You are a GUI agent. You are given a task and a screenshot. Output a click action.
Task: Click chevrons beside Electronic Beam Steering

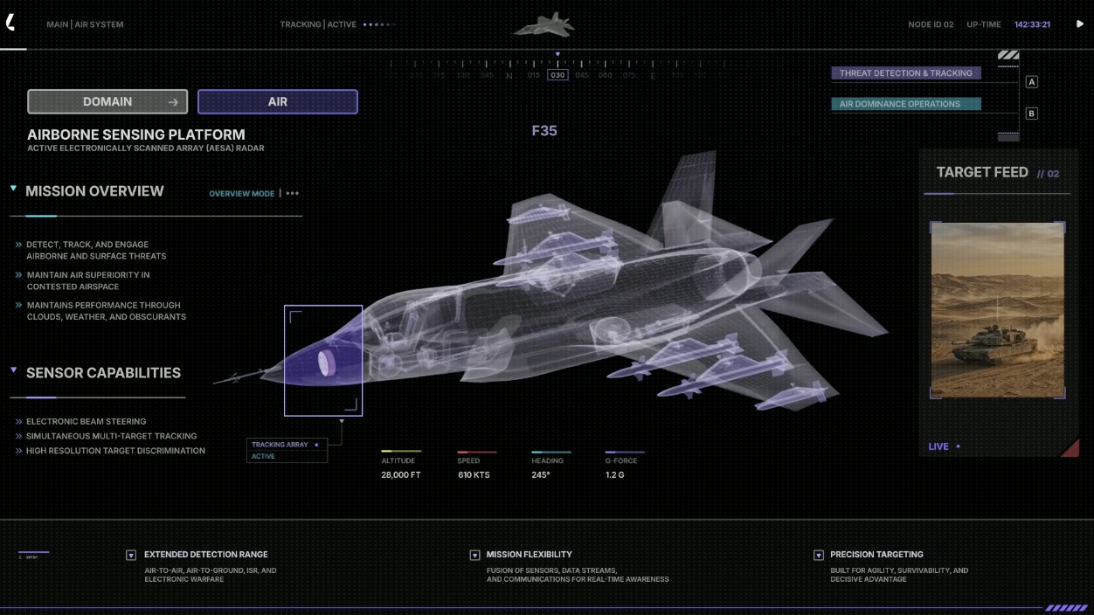(x=18, y=422)
